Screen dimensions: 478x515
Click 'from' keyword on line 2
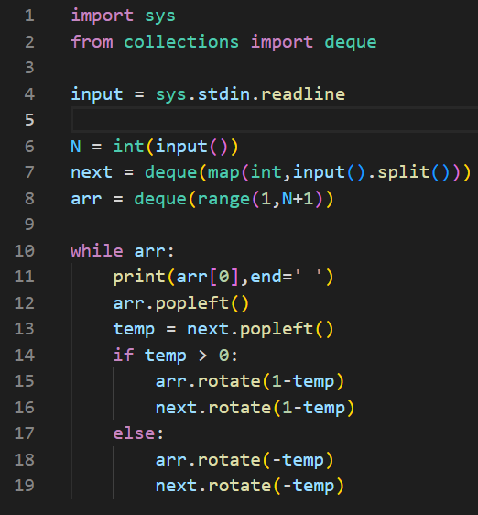[x=92, y=42]
